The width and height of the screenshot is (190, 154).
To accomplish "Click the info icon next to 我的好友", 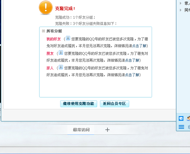I will coord(68,38).
